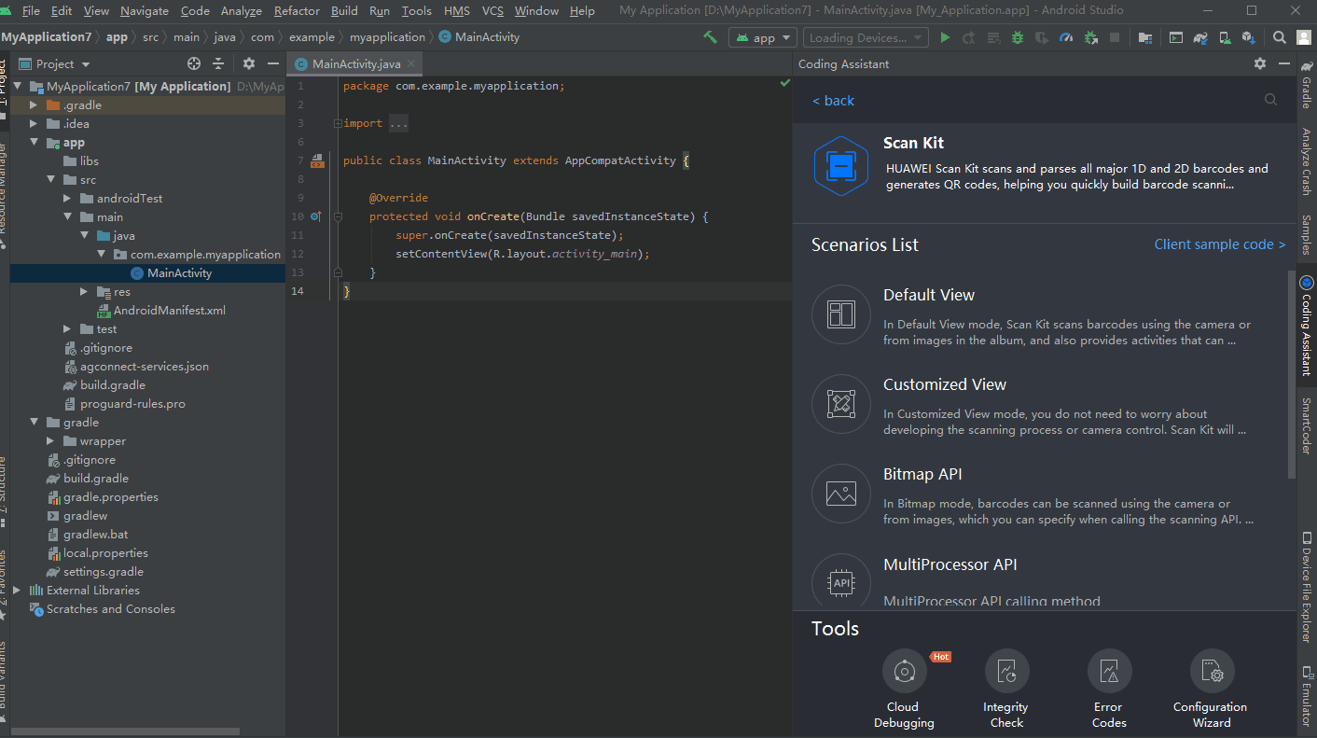Click the Coding Assistant vertical scrollbar

[x=1291, y=375]
